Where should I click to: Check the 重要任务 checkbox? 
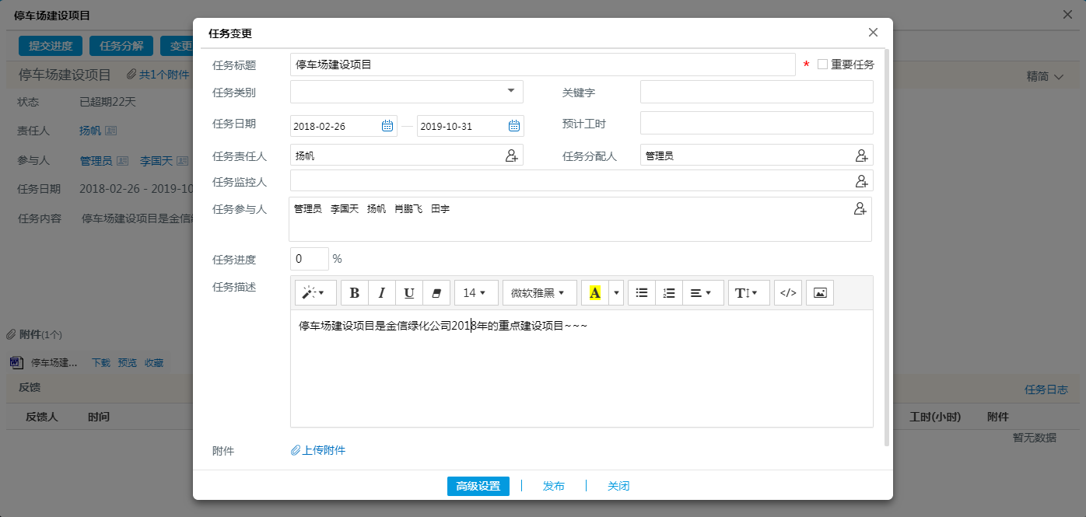click(x=822, y=65)
